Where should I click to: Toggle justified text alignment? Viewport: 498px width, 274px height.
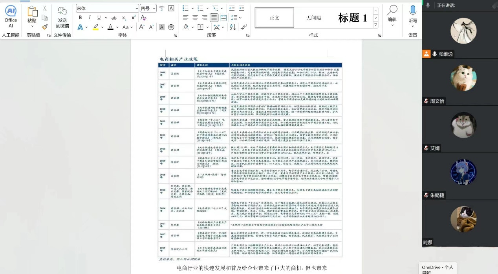pyautogui.click(x=214, y=18)
